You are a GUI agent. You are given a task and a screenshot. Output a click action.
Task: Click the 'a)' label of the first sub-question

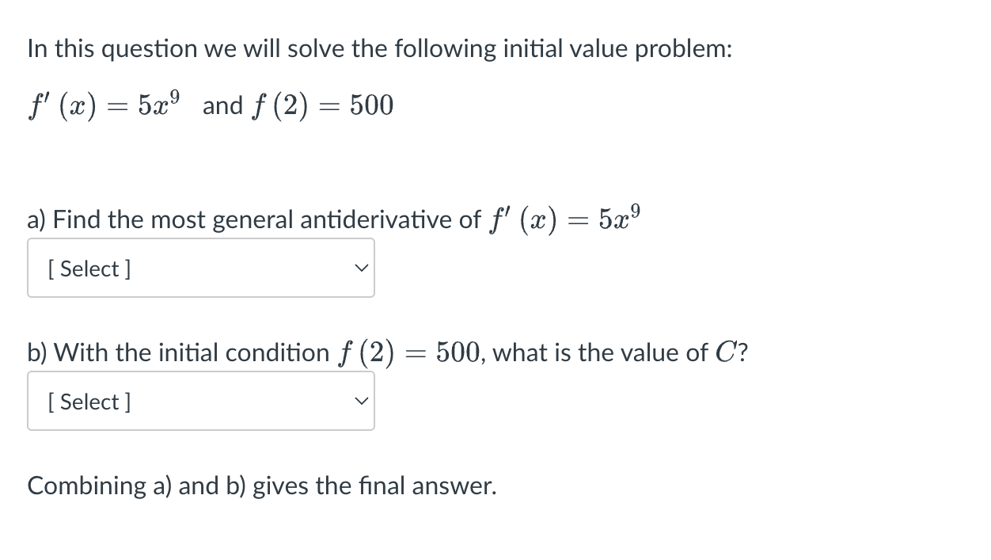[38, 219]
